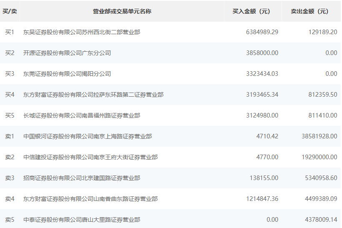Select buy amount 3193465.34

[262, 95]
